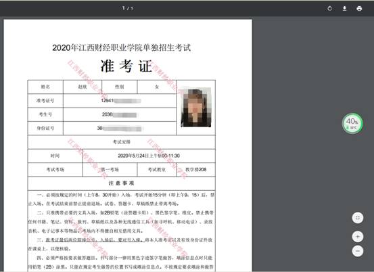The image size is (374, 272).
Task: Select the heading 2020年江西财经职业学院单独招生考试
Action: [x=122, y=47]
